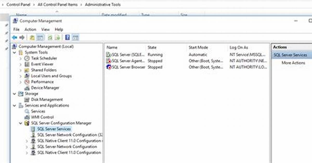Click the Event Viewer icon in tree
312x163 pixels.
point(27,64)
